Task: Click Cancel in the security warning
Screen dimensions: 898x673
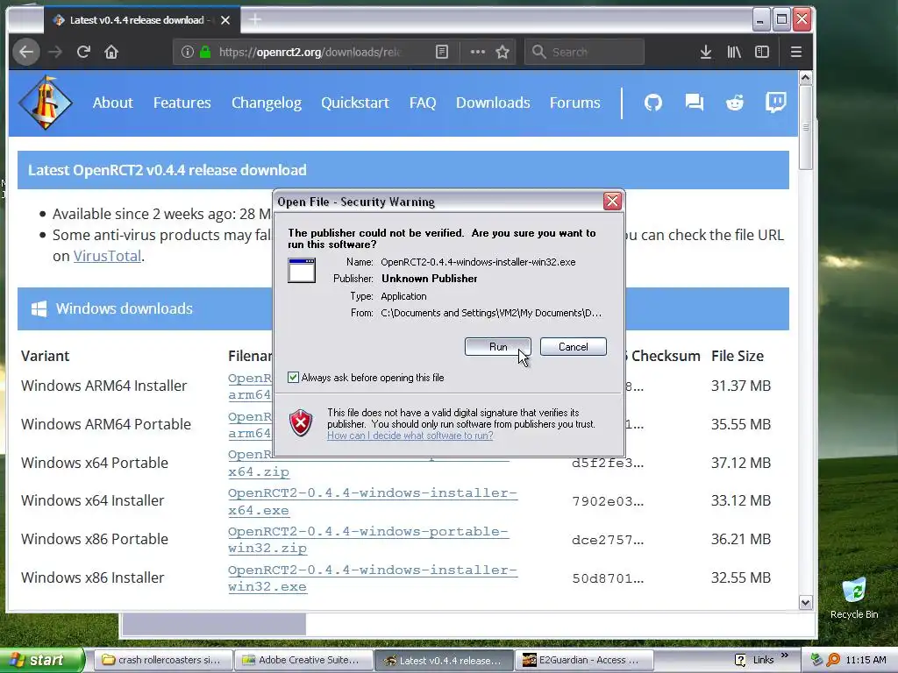Action: pyautogui.click(x=574, y=347)
